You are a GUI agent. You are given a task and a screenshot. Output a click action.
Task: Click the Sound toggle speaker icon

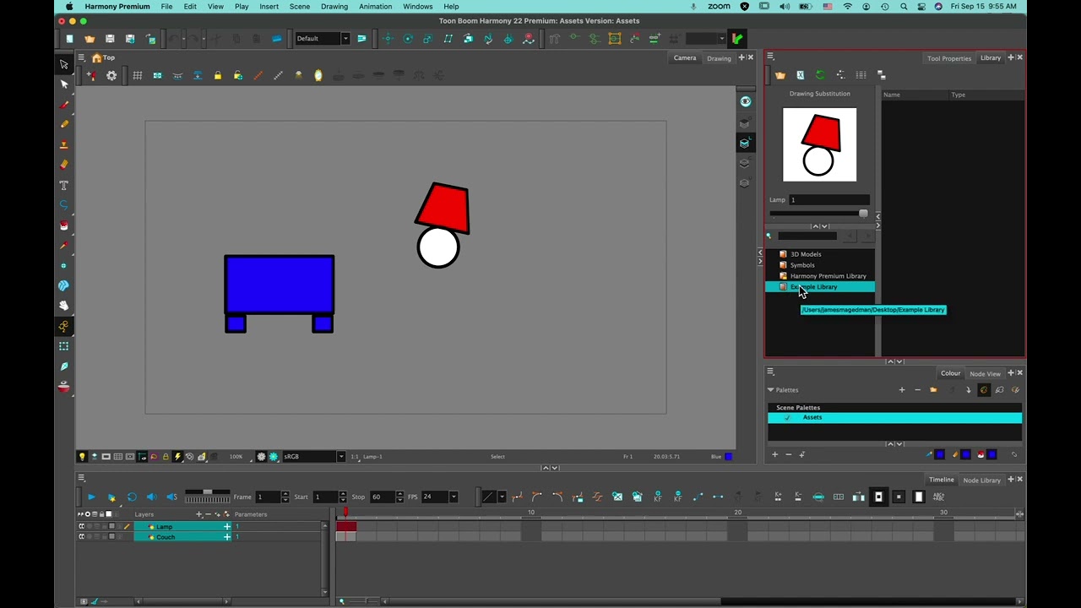coord(151,497)
